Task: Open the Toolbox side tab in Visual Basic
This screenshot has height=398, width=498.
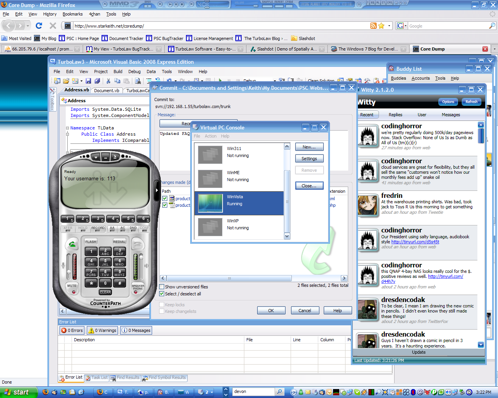Action: pyautogui.click(x=53, y=99)
